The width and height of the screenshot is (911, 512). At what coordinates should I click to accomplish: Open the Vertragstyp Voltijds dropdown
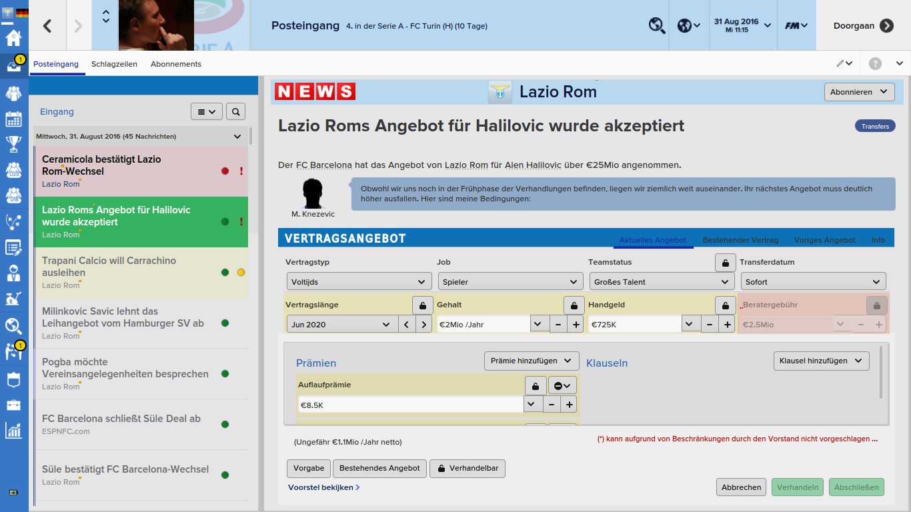pos(359,281)
